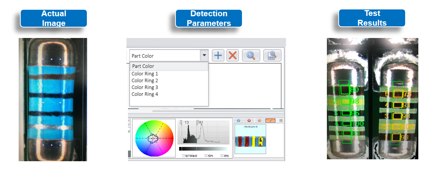Collapse the Part Color dropdown arrow
The width and height of the screenshot is (437, 174).
click(x=204, y=55)
